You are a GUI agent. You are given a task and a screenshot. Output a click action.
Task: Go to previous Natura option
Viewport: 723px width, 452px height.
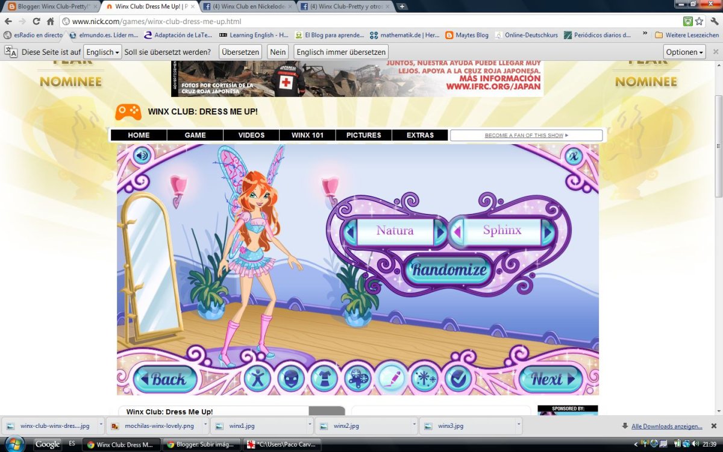tap(349, 231)
